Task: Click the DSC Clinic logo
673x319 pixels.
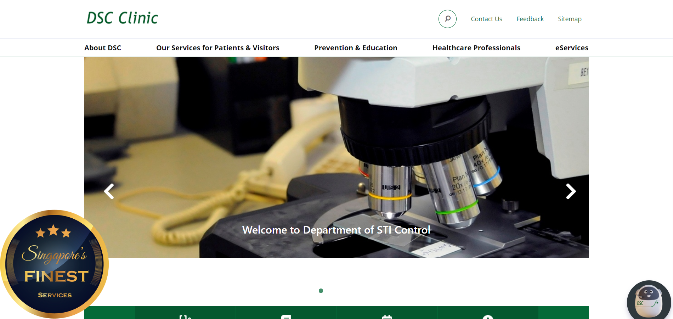Action: (x=122, y=18)
